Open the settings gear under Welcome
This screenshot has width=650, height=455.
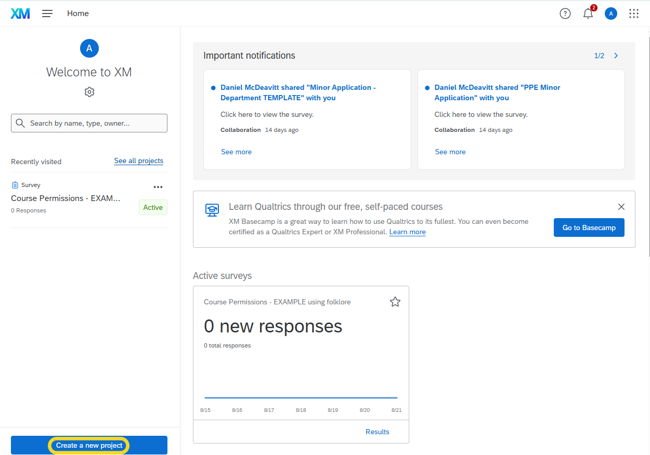(89, 92)
